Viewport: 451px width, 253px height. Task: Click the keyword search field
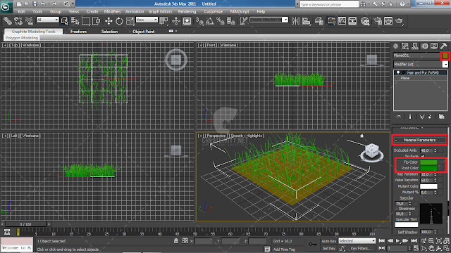pyautogui.click(x=329, y=4)
